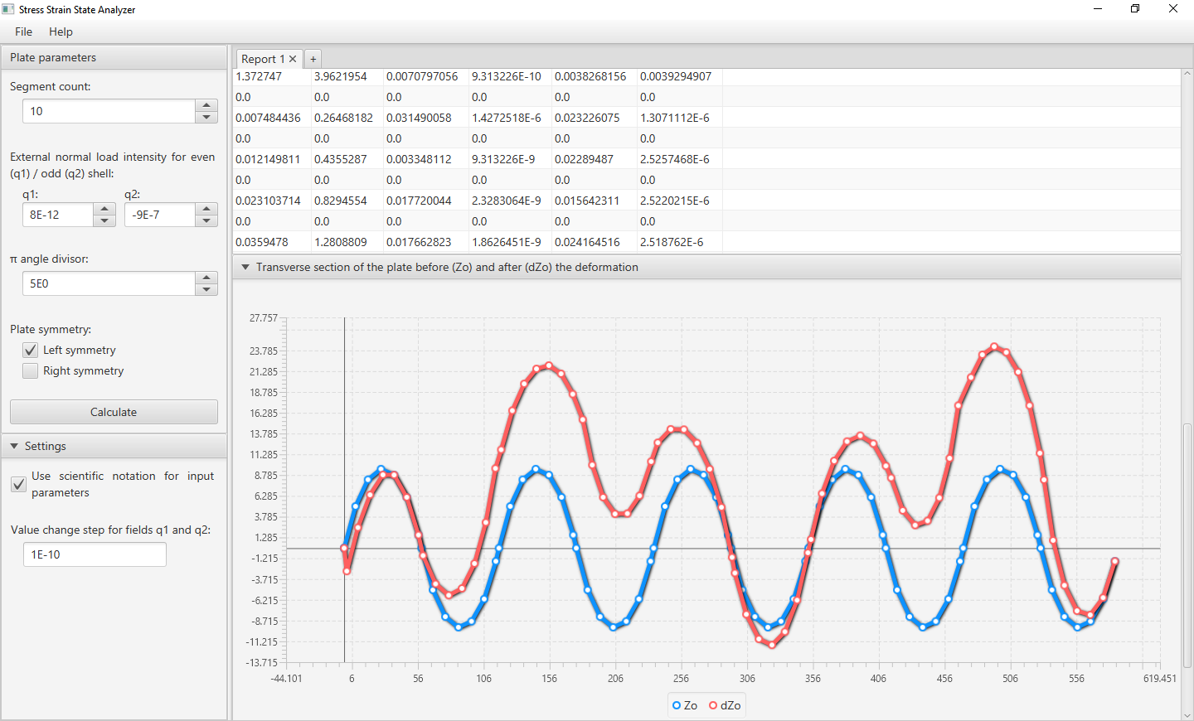
Task: Decrease q2 value with down arrow
Action: (206, 220)
